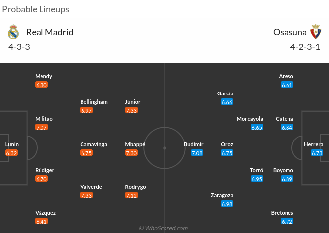Open the Osasuna team link
Image resolution: width=329 pixels, height=233 pixels.
tap(288, 32)
